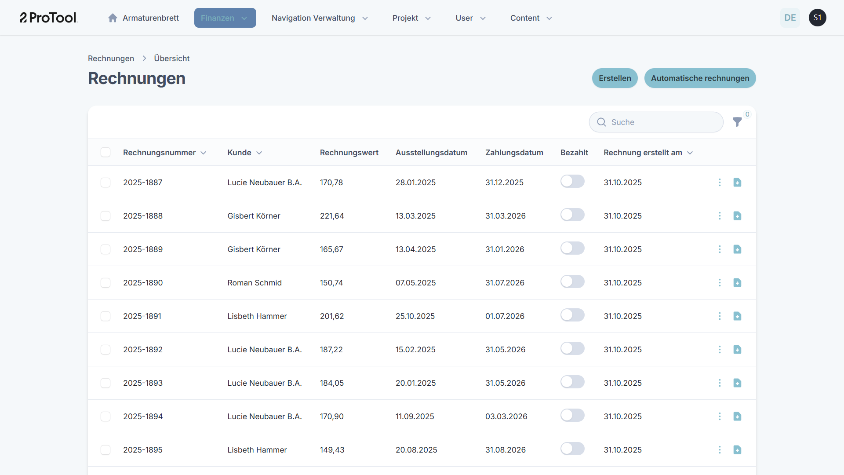Download invoice 2025-1894 file
The height and width of the screenshot is (475, 844).
pos(737,417)
